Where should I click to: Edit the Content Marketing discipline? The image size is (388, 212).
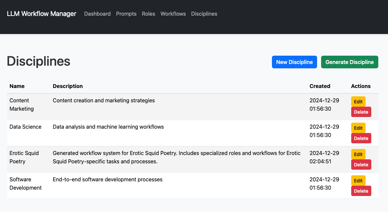click(x=358, y=101)
